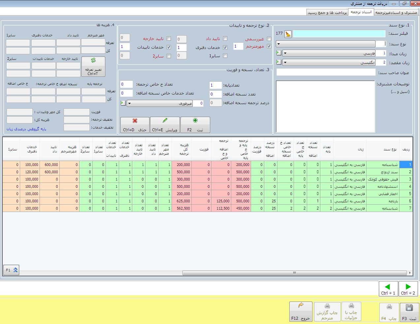
Task: Click the green right arrow Ctrl+2 button
Action: point(408,289)
